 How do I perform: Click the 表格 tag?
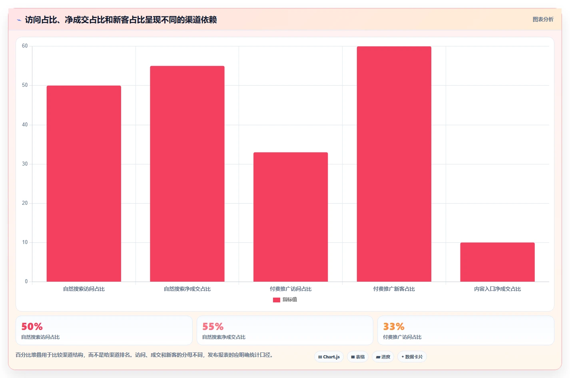click(358, 357)
